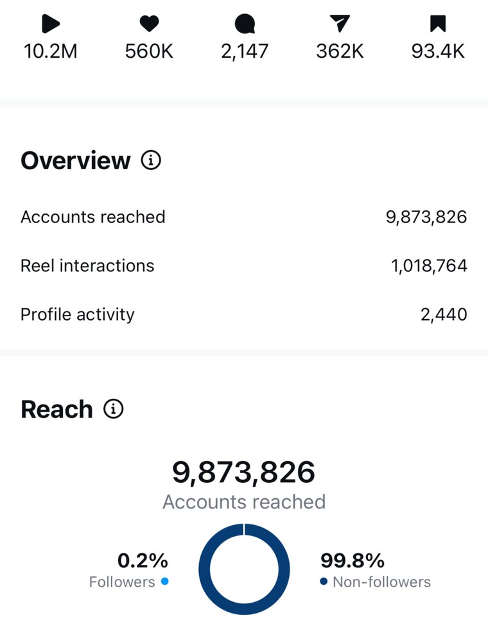Select the 2,147 comments count
Viewport: 488px width, 620px height.
coord(245,52)
